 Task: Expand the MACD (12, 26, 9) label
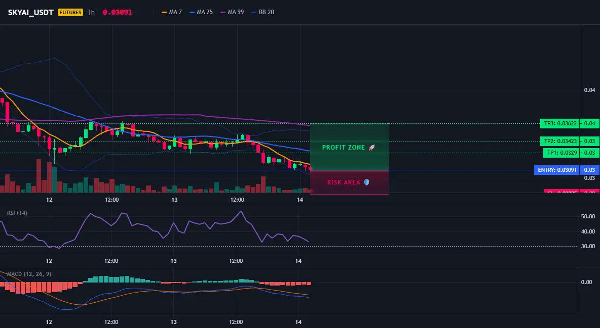pyautogui.click(x=29, y=274)
